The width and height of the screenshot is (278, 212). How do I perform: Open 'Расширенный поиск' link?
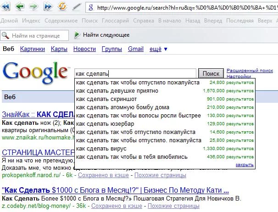(x=250, y=71)
